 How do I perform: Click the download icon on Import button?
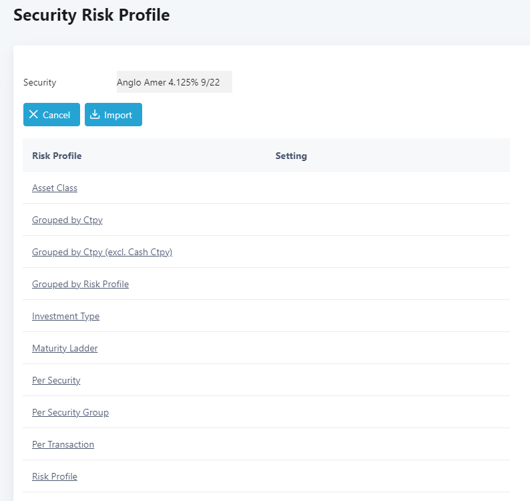(x=95, y=114)
